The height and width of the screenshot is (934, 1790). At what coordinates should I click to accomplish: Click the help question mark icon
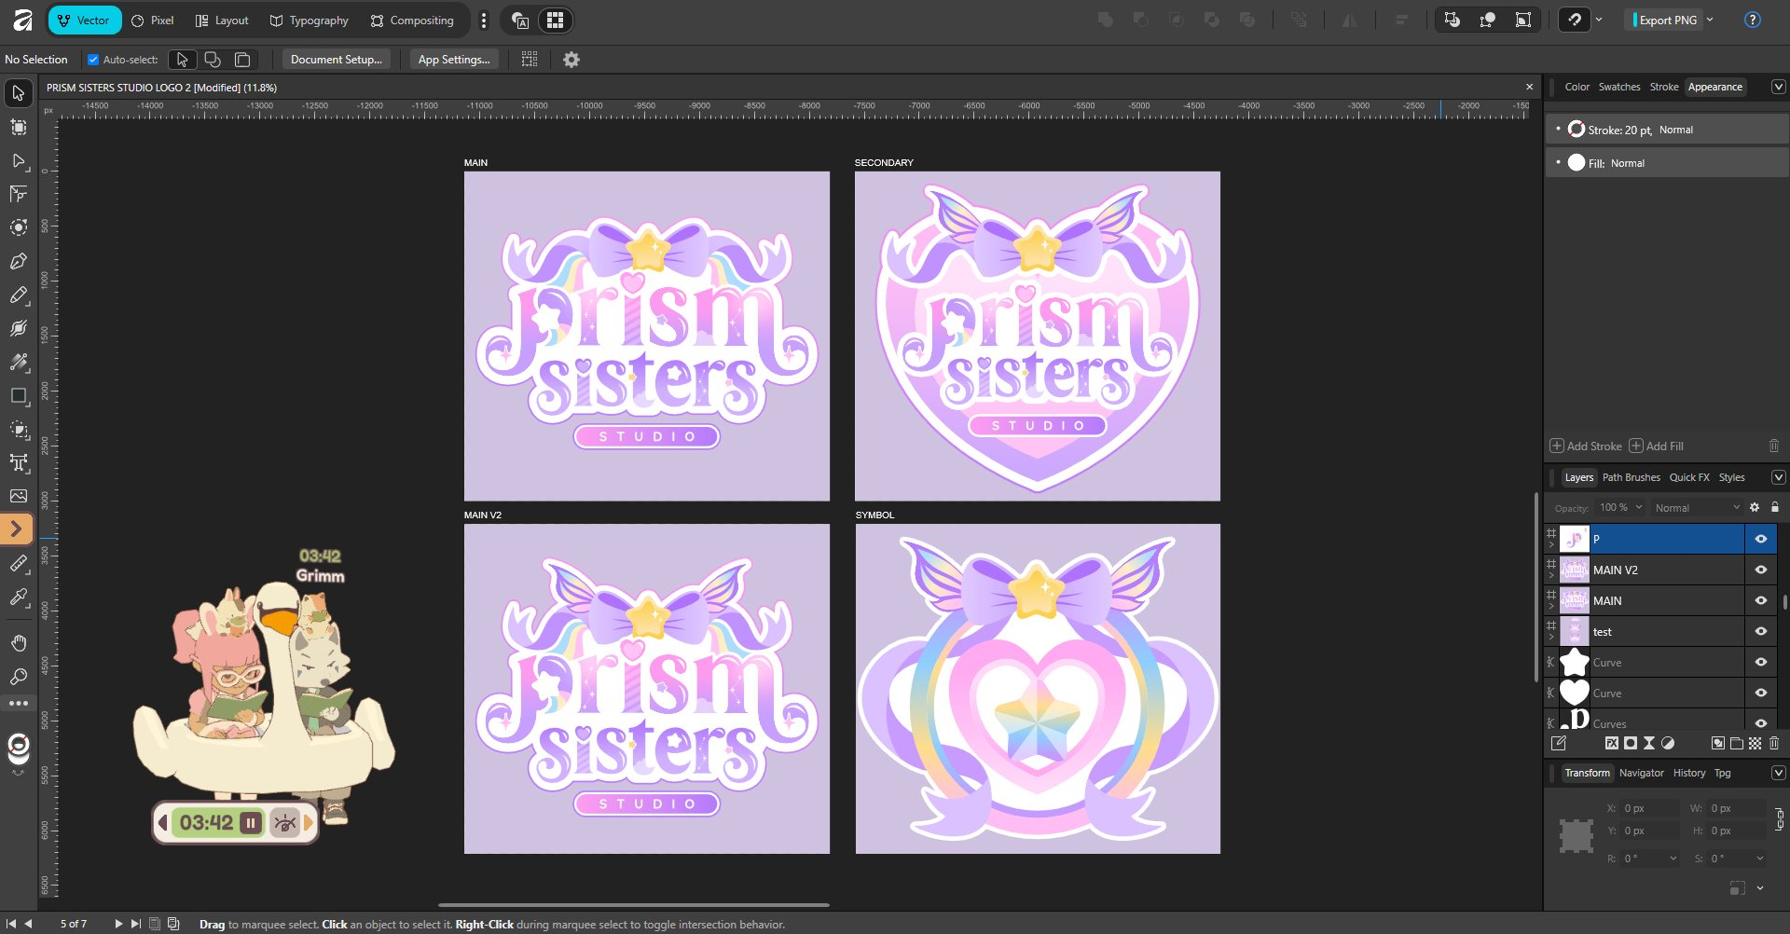1752,21
